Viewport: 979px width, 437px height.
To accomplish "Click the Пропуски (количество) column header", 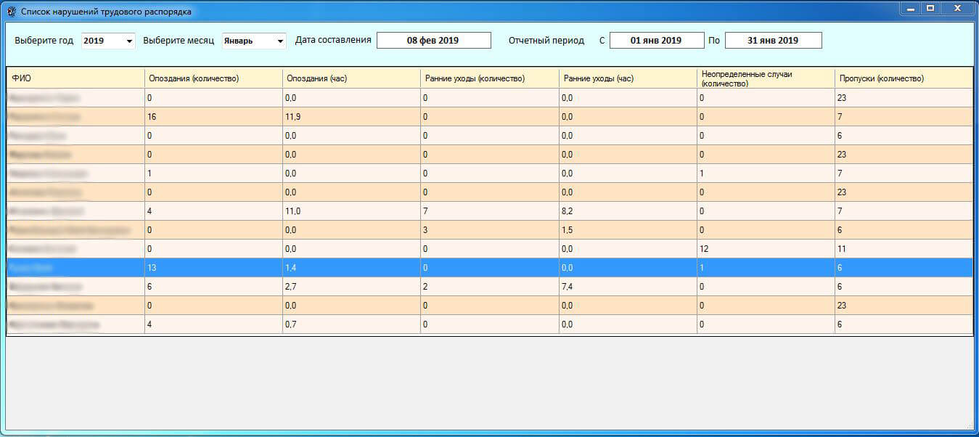I will pyautogui.click(x=904, y=78).
